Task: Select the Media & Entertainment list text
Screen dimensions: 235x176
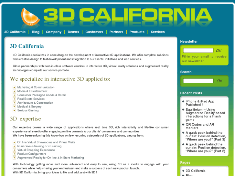Action: (x=32, y=91)
